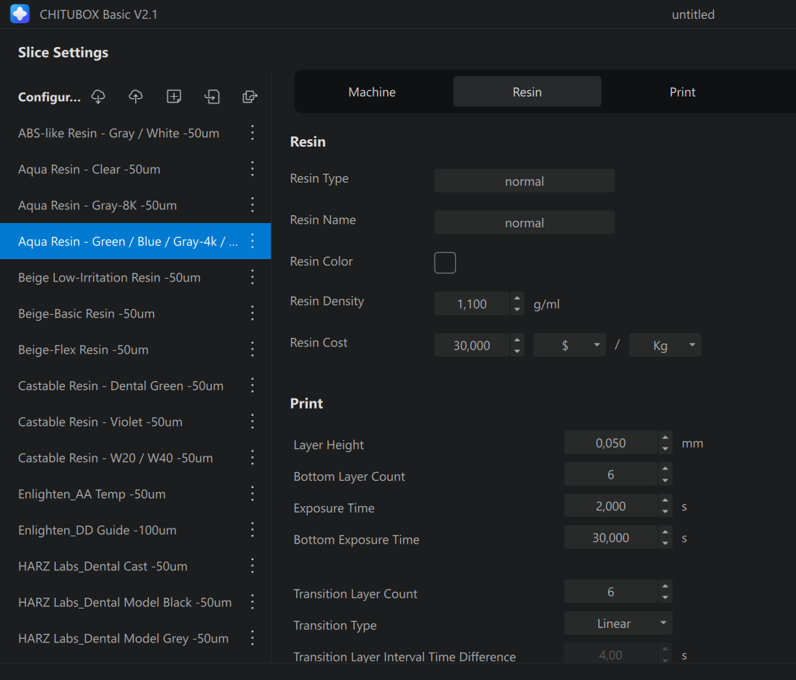This screenshot has height=680, width=796.
Task: Increase Resin Density with up arrow
Action: coord(516,298)
